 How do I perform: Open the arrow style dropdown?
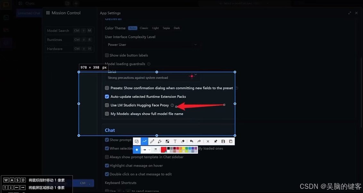pyautogui.click(x=147, y=150)
